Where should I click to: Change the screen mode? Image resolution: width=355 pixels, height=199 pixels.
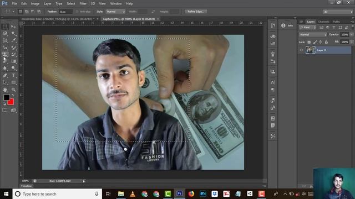pyautogui.click(x=13, y=110)
